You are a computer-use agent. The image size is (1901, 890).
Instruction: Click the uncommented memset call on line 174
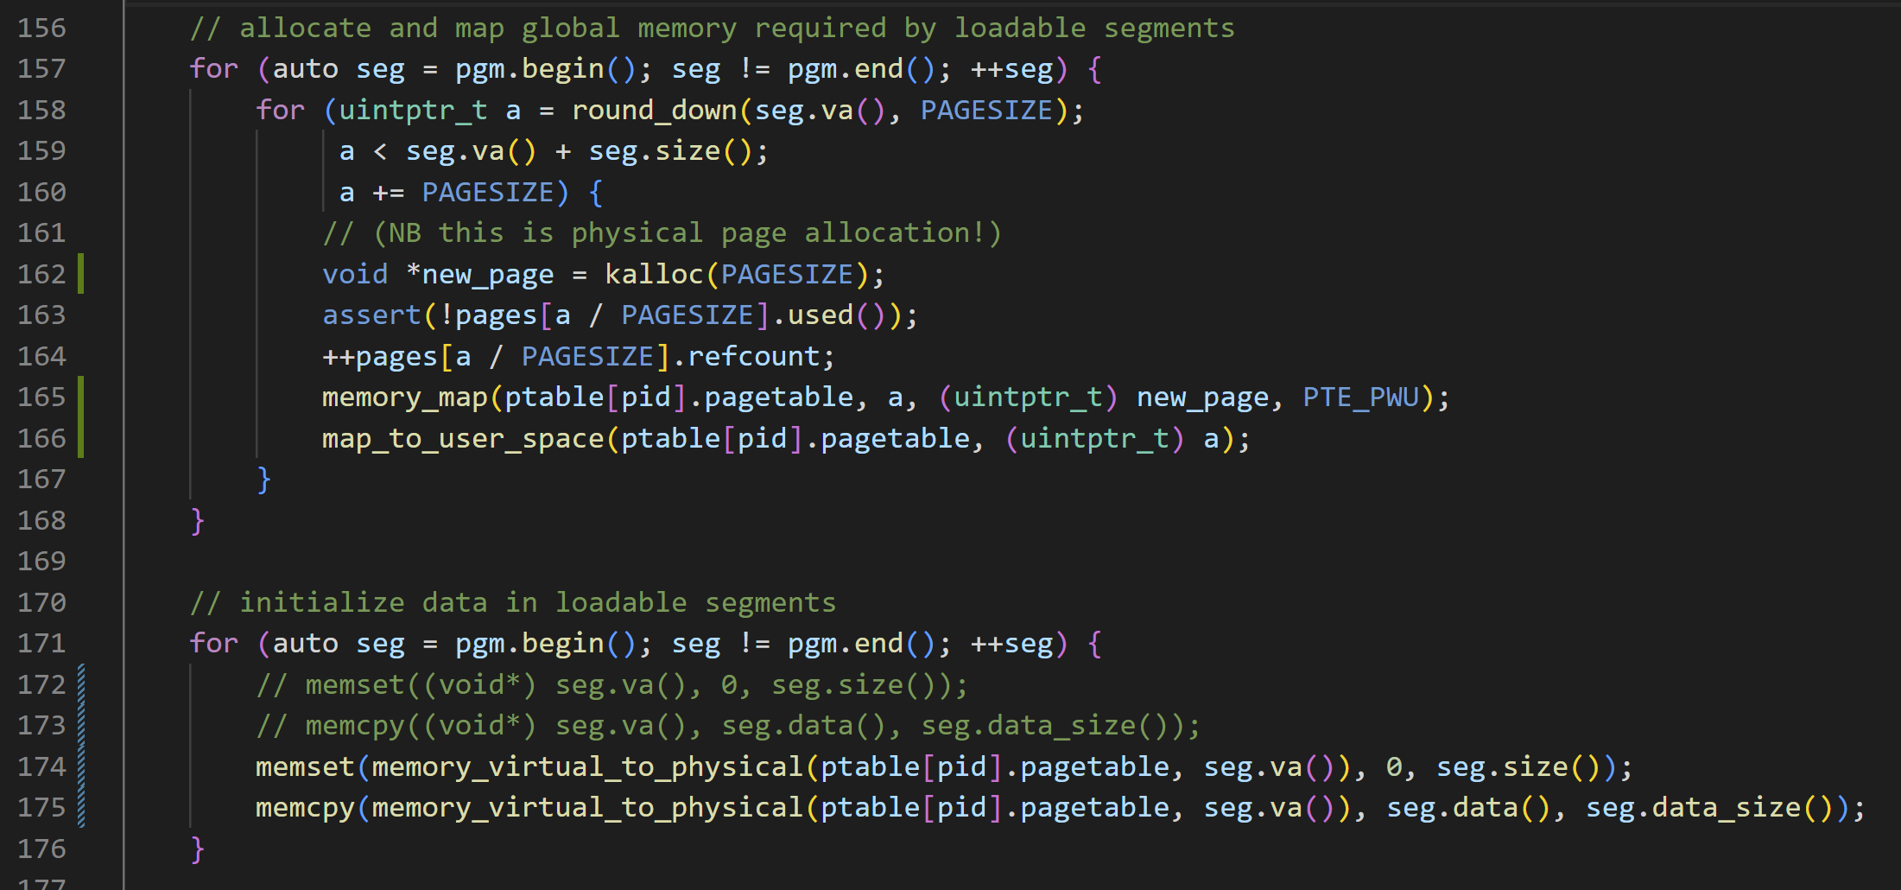click(x=305, y=767)
